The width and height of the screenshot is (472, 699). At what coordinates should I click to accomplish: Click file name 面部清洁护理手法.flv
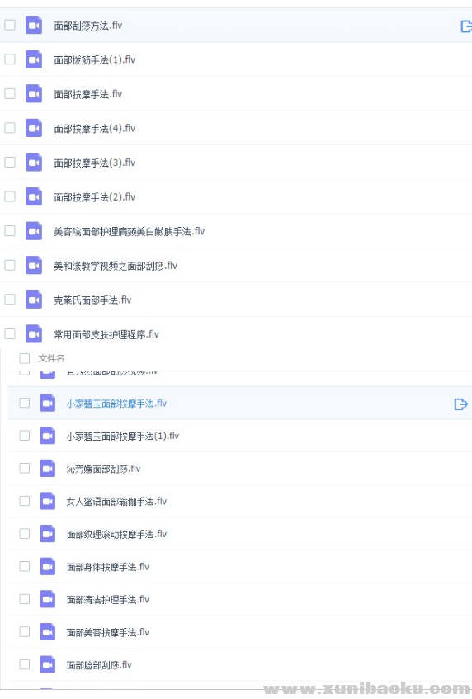108,600
